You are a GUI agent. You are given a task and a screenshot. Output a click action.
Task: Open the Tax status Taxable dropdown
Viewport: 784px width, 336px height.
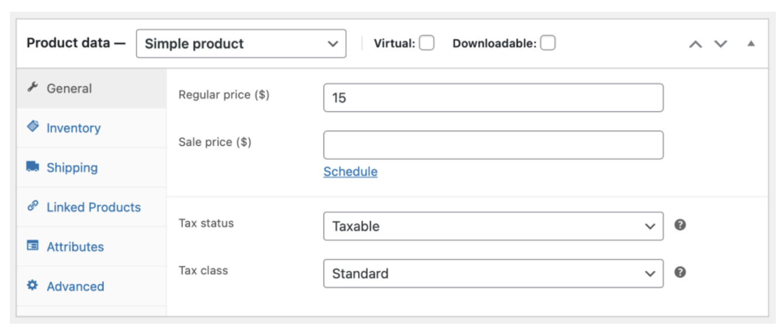(493, 226)
